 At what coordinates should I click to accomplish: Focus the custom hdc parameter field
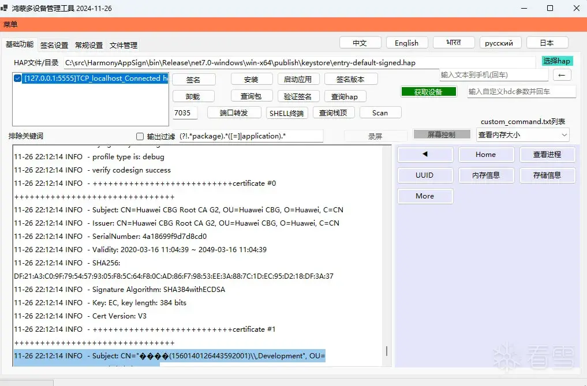pyautogui.click(x=521, y=91)
